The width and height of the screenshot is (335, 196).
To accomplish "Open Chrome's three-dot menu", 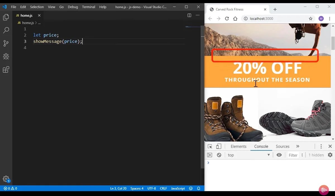I will pyautogui.click(x=330, y=18).
